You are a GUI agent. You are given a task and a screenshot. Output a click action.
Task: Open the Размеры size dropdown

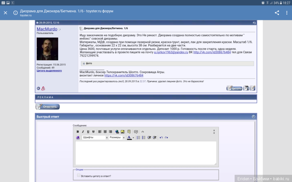point(117,137)
